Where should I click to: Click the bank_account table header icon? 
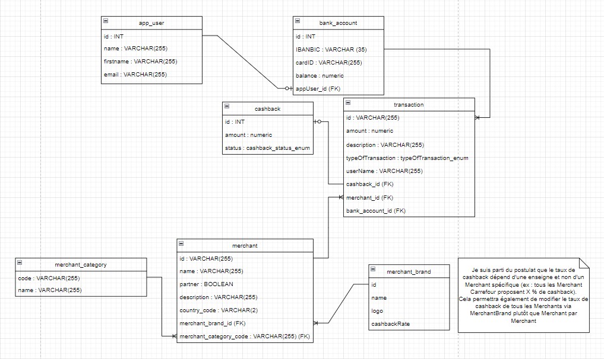point(297,23)
